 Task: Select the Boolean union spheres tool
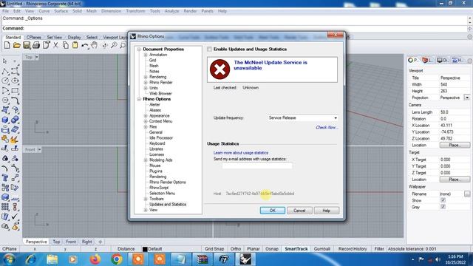point(15,120)
